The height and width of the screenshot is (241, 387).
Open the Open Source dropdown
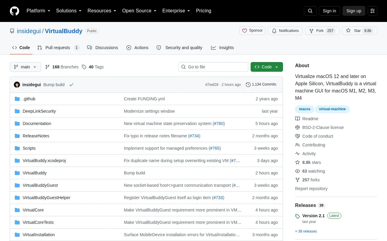coord(139,11)
